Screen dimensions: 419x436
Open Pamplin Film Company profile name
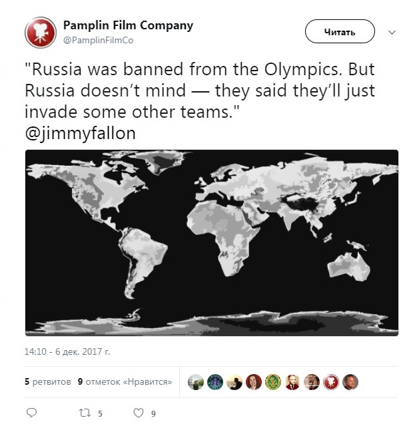click(128, 25)
